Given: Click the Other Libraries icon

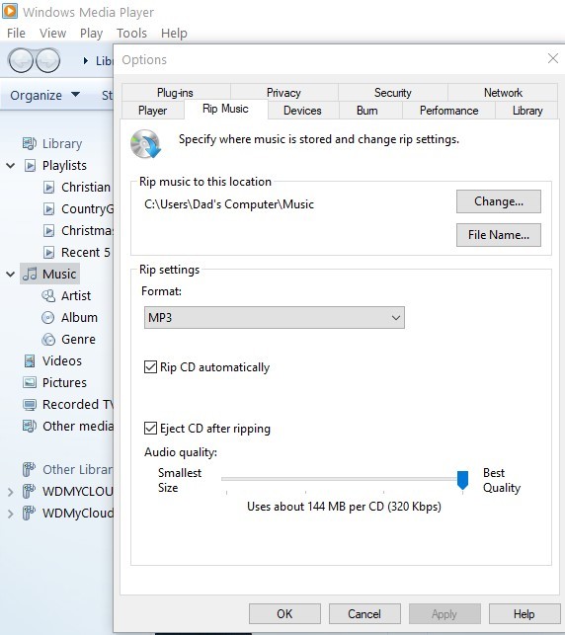Looking at the screenshot, I should [29, 469].
